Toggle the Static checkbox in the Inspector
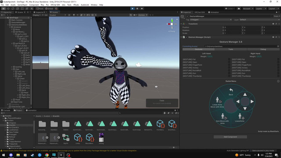This screenshot has width=281, height=158. click(x=272, y=16)
